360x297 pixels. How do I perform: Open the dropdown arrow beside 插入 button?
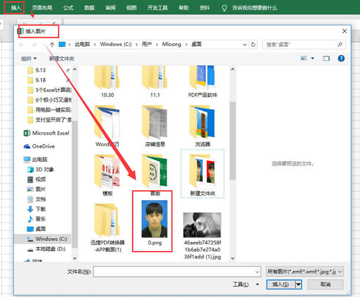(x=299, y=285)
